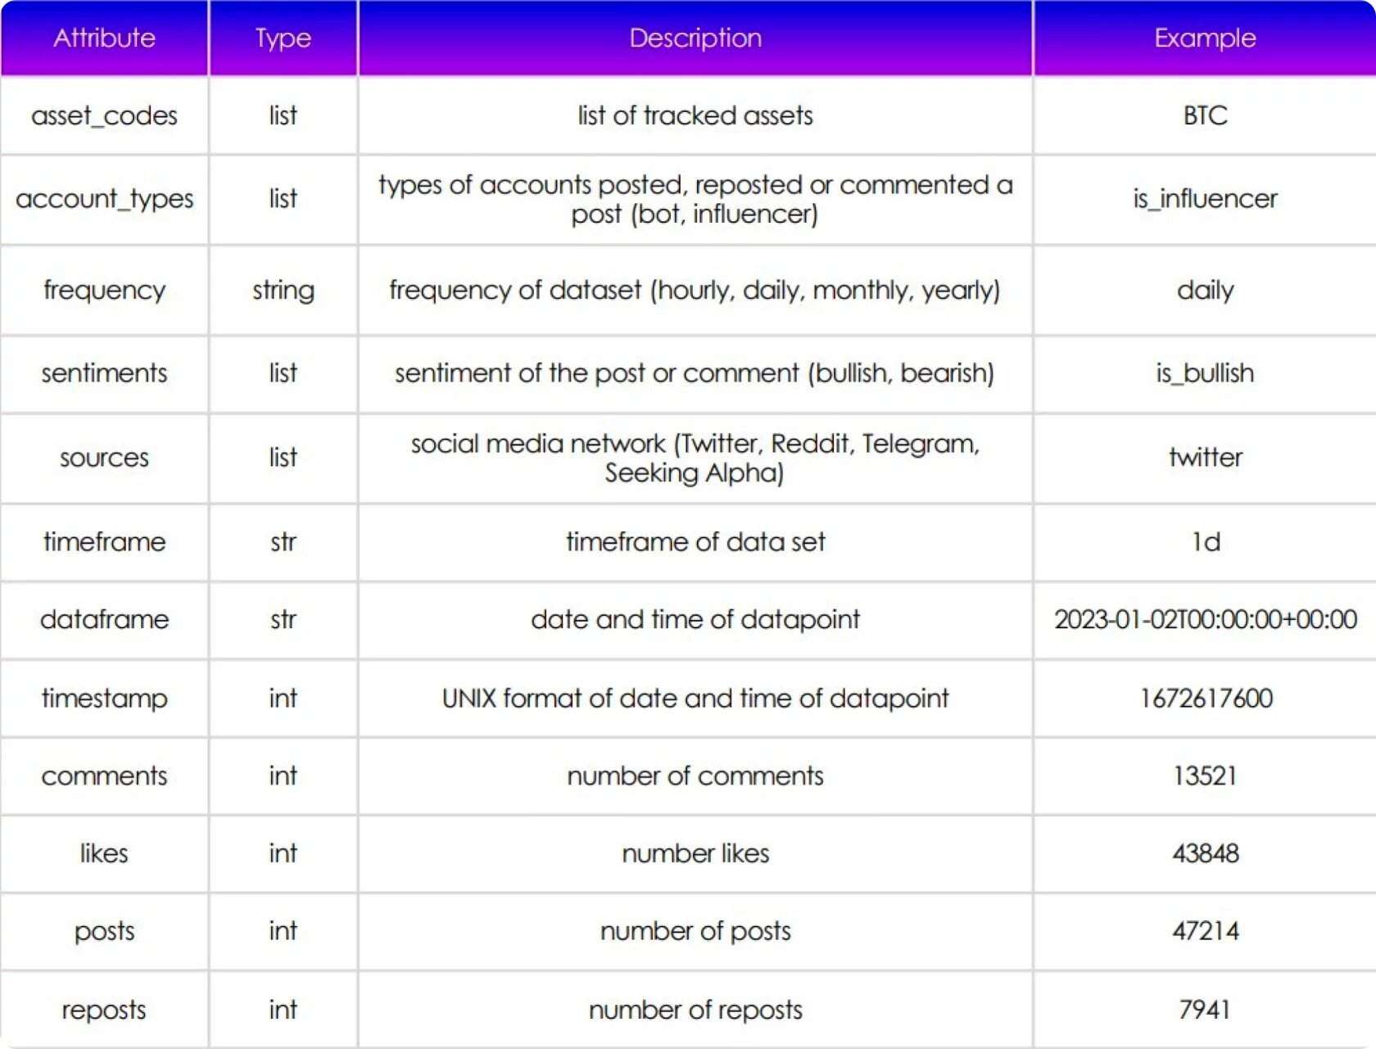Click the 'int' type in posts row
The image size is (1376, 1049).
click(283, 931)
